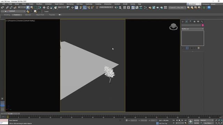Open the Modify command panel tab
Viewport: 223px width, 125px height.
[x=187, y=22]
